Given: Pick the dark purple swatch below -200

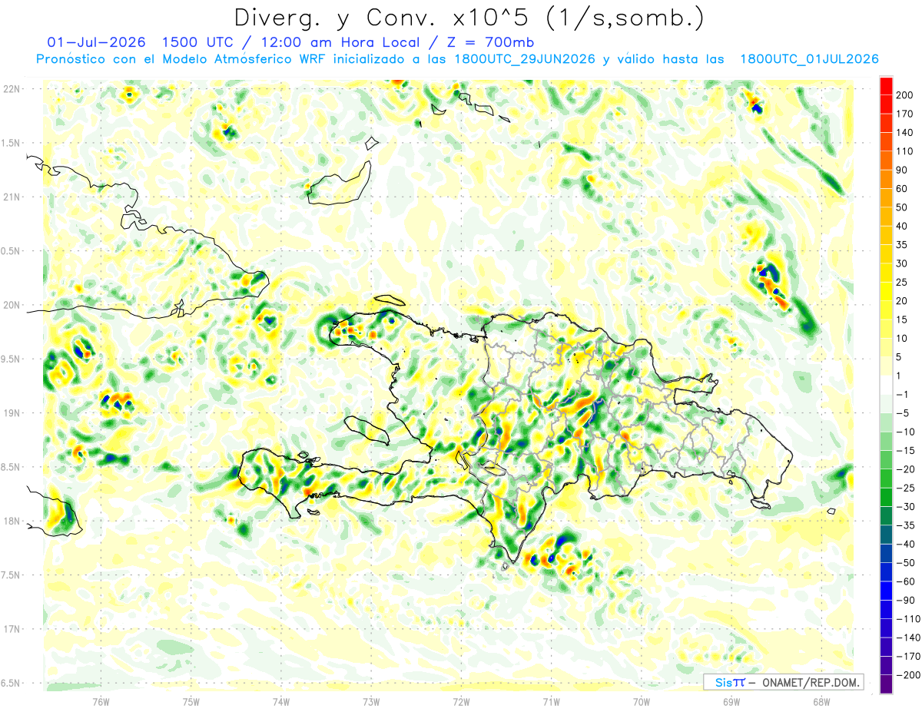Looking at the screenshot, I should coord(886,684).
